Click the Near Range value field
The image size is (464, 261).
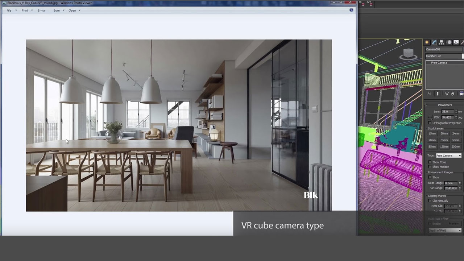[451, 183]
